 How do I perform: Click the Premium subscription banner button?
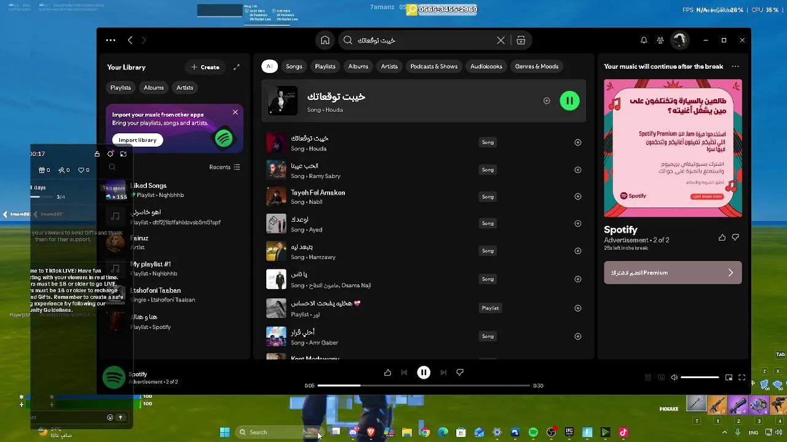tap(673, 273)
